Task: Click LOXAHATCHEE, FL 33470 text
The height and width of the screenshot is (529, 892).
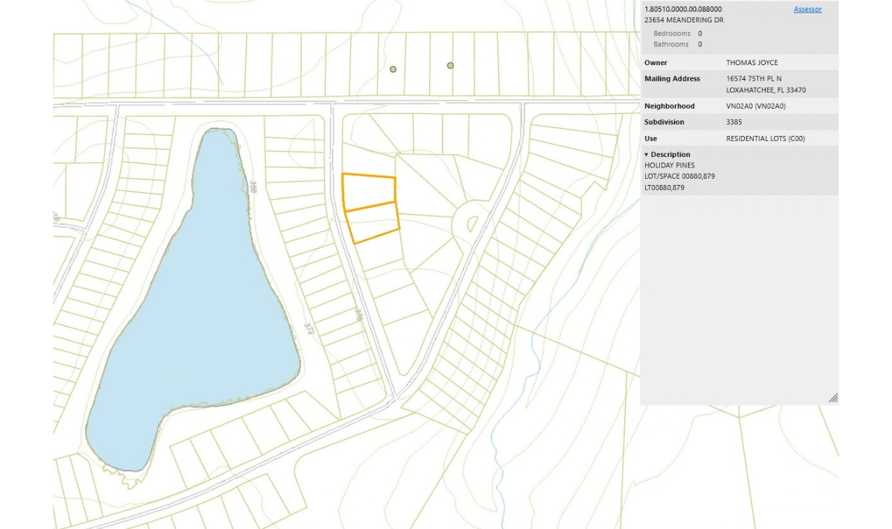Action: pos(766,90)
